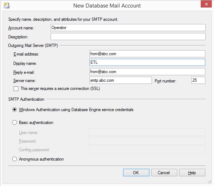Click the Port number field showing 25
Screen dimensions: 214x186
pos(198,80)
